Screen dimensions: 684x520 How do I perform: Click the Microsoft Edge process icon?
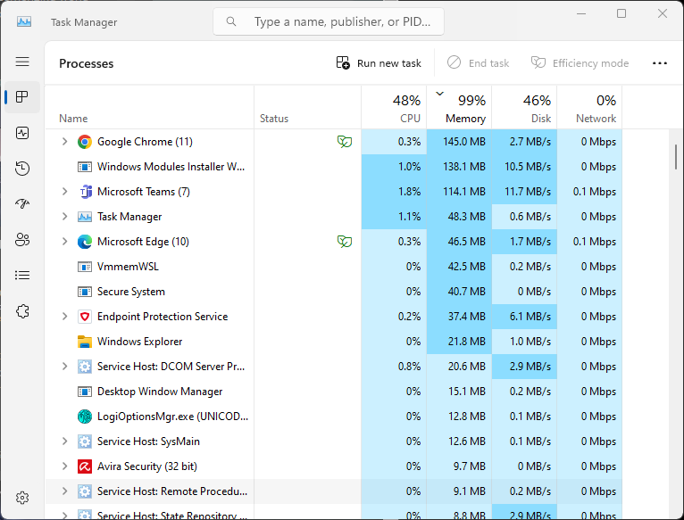click(85, 242)
